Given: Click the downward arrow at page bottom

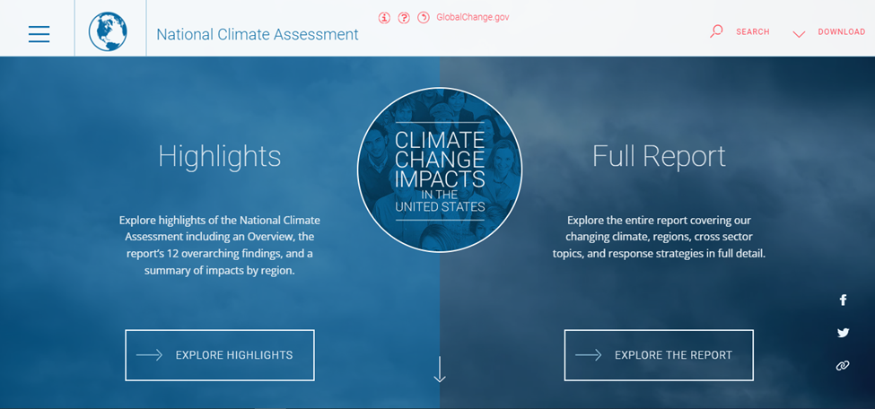Looking at the screenshot, I should pyautogui.click(x=440, y=370).
